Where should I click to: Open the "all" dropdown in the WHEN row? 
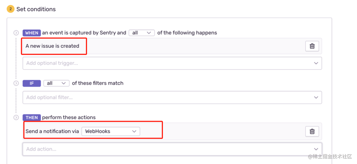tap(142, 33)
